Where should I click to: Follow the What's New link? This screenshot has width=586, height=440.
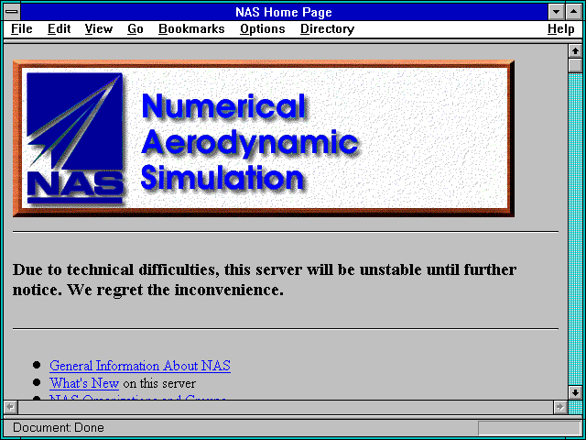coord(84,383)
